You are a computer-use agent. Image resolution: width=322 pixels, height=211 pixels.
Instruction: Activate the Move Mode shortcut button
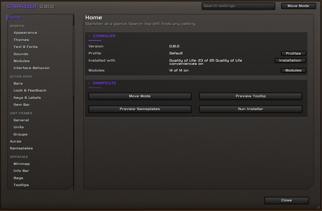pos(140,96)
